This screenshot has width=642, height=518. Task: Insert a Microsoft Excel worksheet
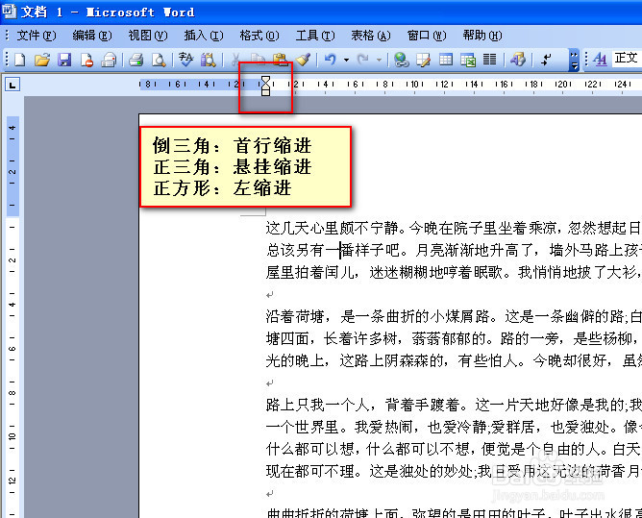468,60
